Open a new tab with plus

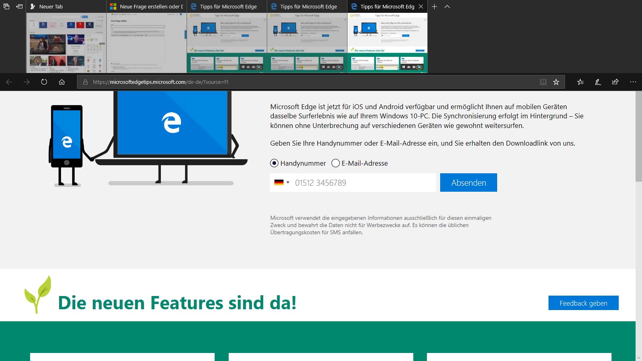(434, 6)
